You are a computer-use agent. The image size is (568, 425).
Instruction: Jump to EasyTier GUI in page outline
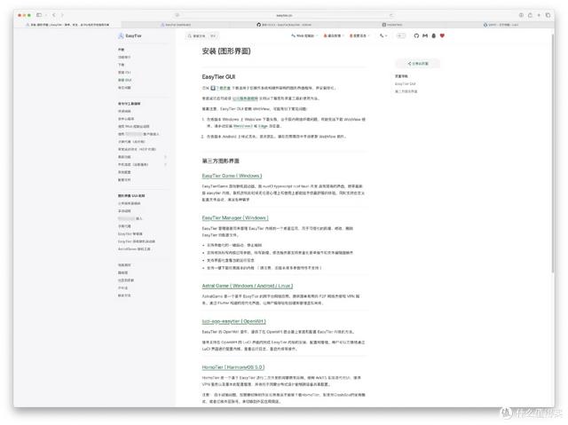point(405,83)
